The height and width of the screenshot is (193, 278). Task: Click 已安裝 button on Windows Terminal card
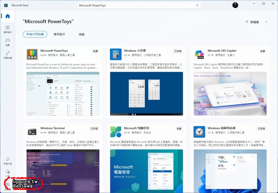click(x=94, y=129)
